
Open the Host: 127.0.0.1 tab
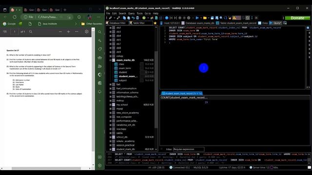170,23
